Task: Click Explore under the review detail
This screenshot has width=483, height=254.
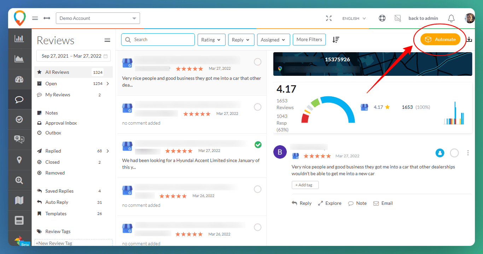Action: coord(330,203)
